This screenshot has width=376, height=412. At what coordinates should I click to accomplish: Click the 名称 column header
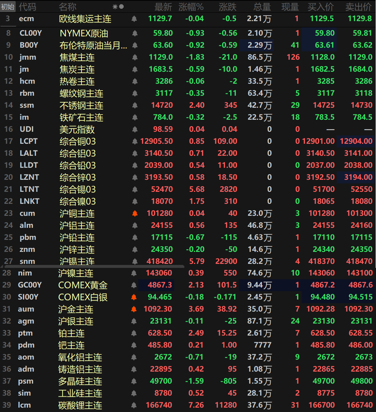tap(68, 7)
